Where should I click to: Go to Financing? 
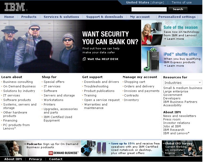[10, 120]
